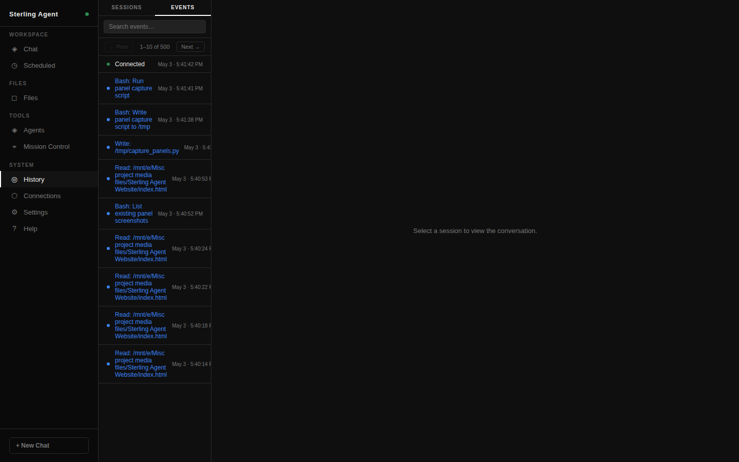Screen dimensions: 739x462
Task: Open Scheduled in the sidebar
Action: 49,66
